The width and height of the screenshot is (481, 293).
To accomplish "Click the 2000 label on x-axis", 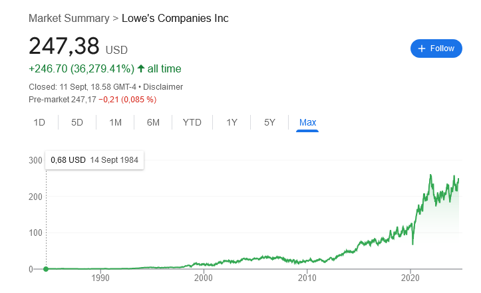I will 204,278.
